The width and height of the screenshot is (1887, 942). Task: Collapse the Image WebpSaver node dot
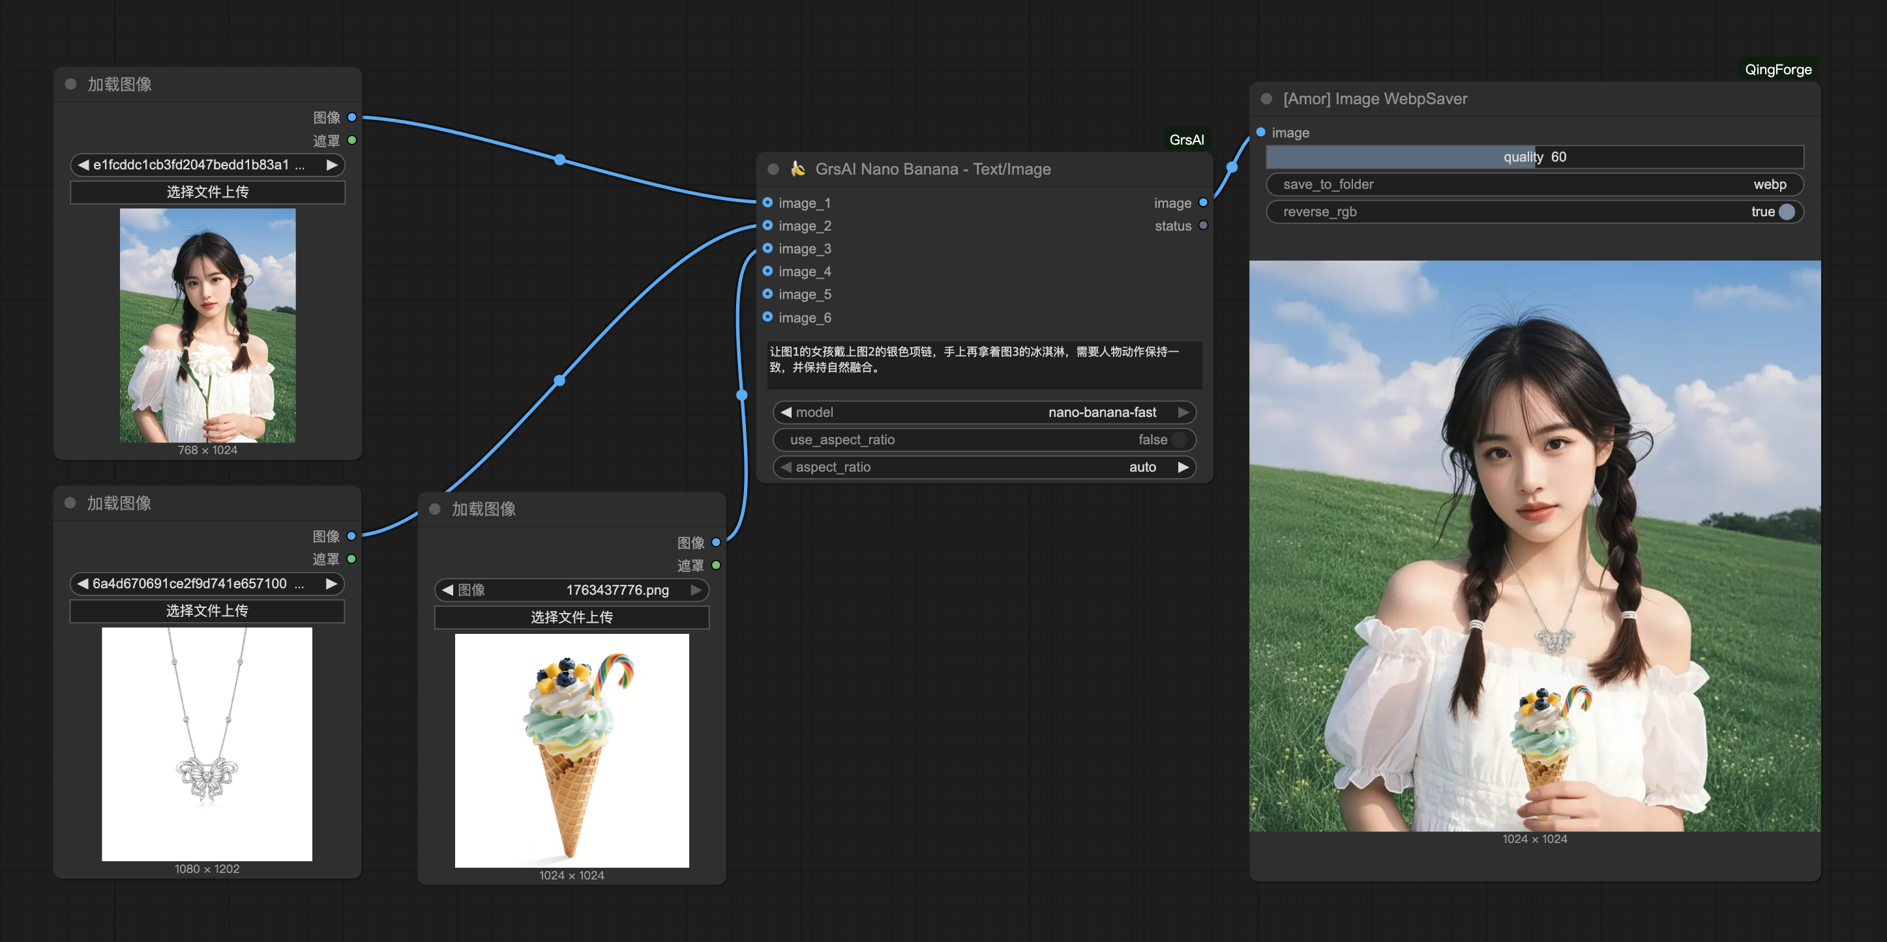coord(1266,99)
